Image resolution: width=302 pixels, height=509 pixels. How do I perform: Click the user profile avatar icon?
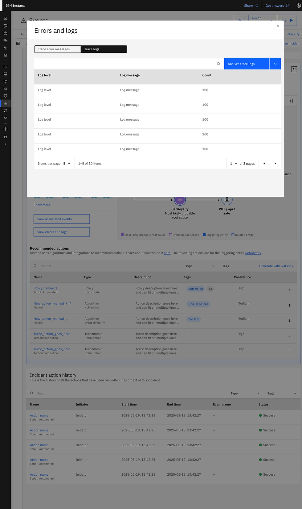(x=298, y=6)
